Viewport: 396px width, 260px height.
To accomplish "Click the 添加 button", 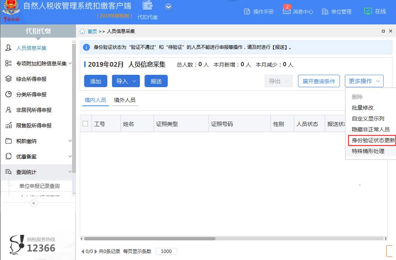I will [95, 81].
